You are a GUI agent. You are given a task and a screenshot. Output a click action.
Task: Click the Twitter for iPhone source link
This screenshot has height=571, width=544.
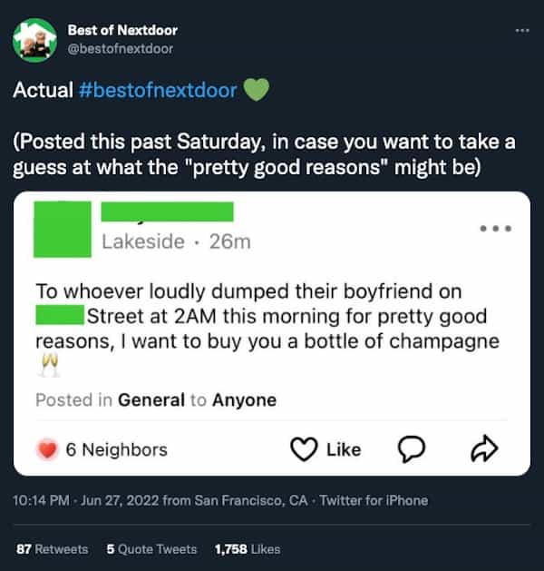click(374, 501)
